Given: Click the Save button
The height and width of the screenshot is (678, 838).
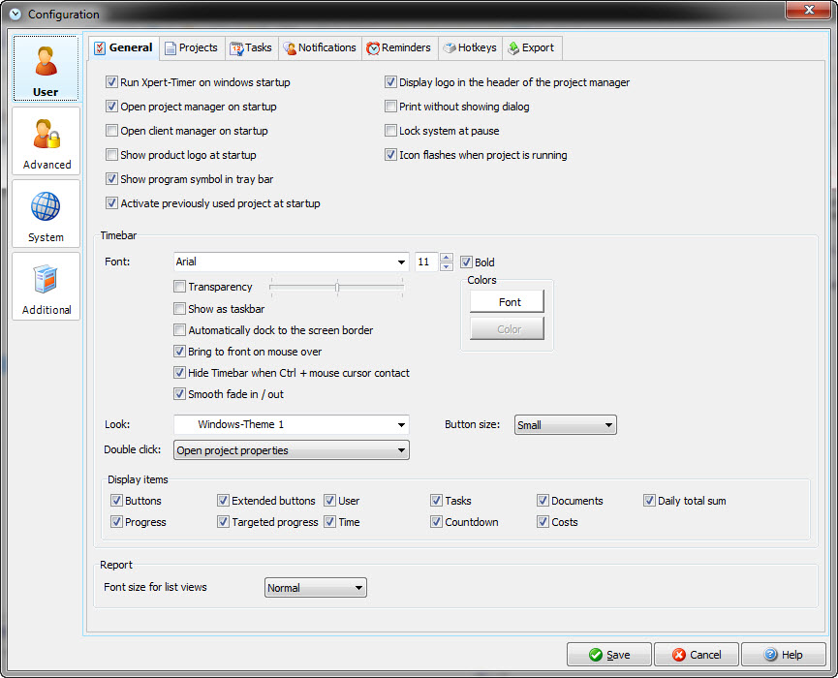Looking at the screenshot, I should [609, 655].
